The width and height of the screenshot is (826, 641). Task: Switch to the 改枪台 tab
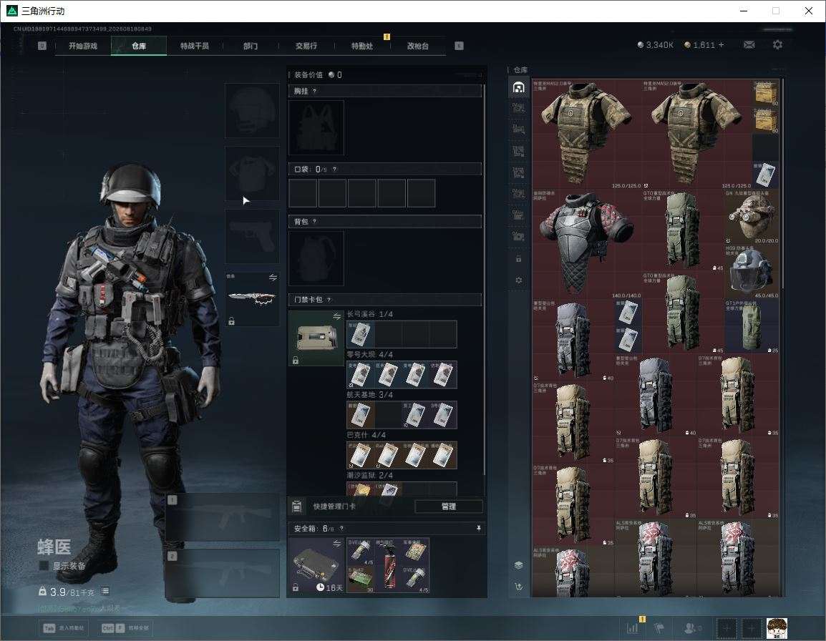[x=418, y=46]
